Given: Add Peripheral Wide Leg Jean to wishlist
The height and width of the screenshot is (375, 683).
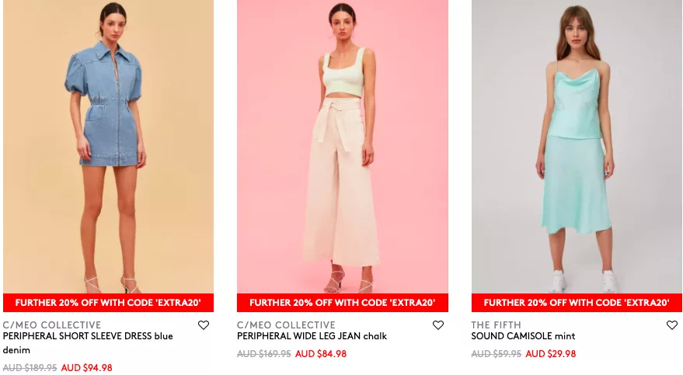Looking at the screenshot, I should tap(437, 325).
